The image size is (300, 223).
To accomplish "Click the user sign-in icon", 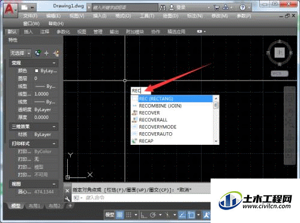I will coord(172,7).
